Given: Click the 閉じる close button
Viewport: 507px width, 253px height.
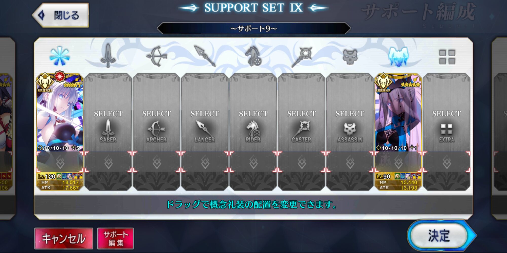Looking at the screenshot, I should [61, 15].
